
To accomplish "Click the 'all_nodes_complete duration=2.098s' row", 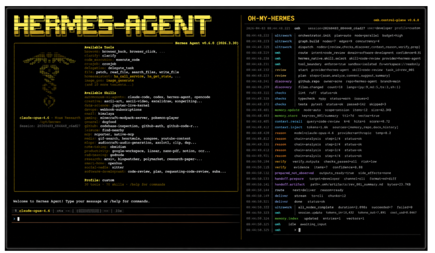I will (x=329, y=207).
